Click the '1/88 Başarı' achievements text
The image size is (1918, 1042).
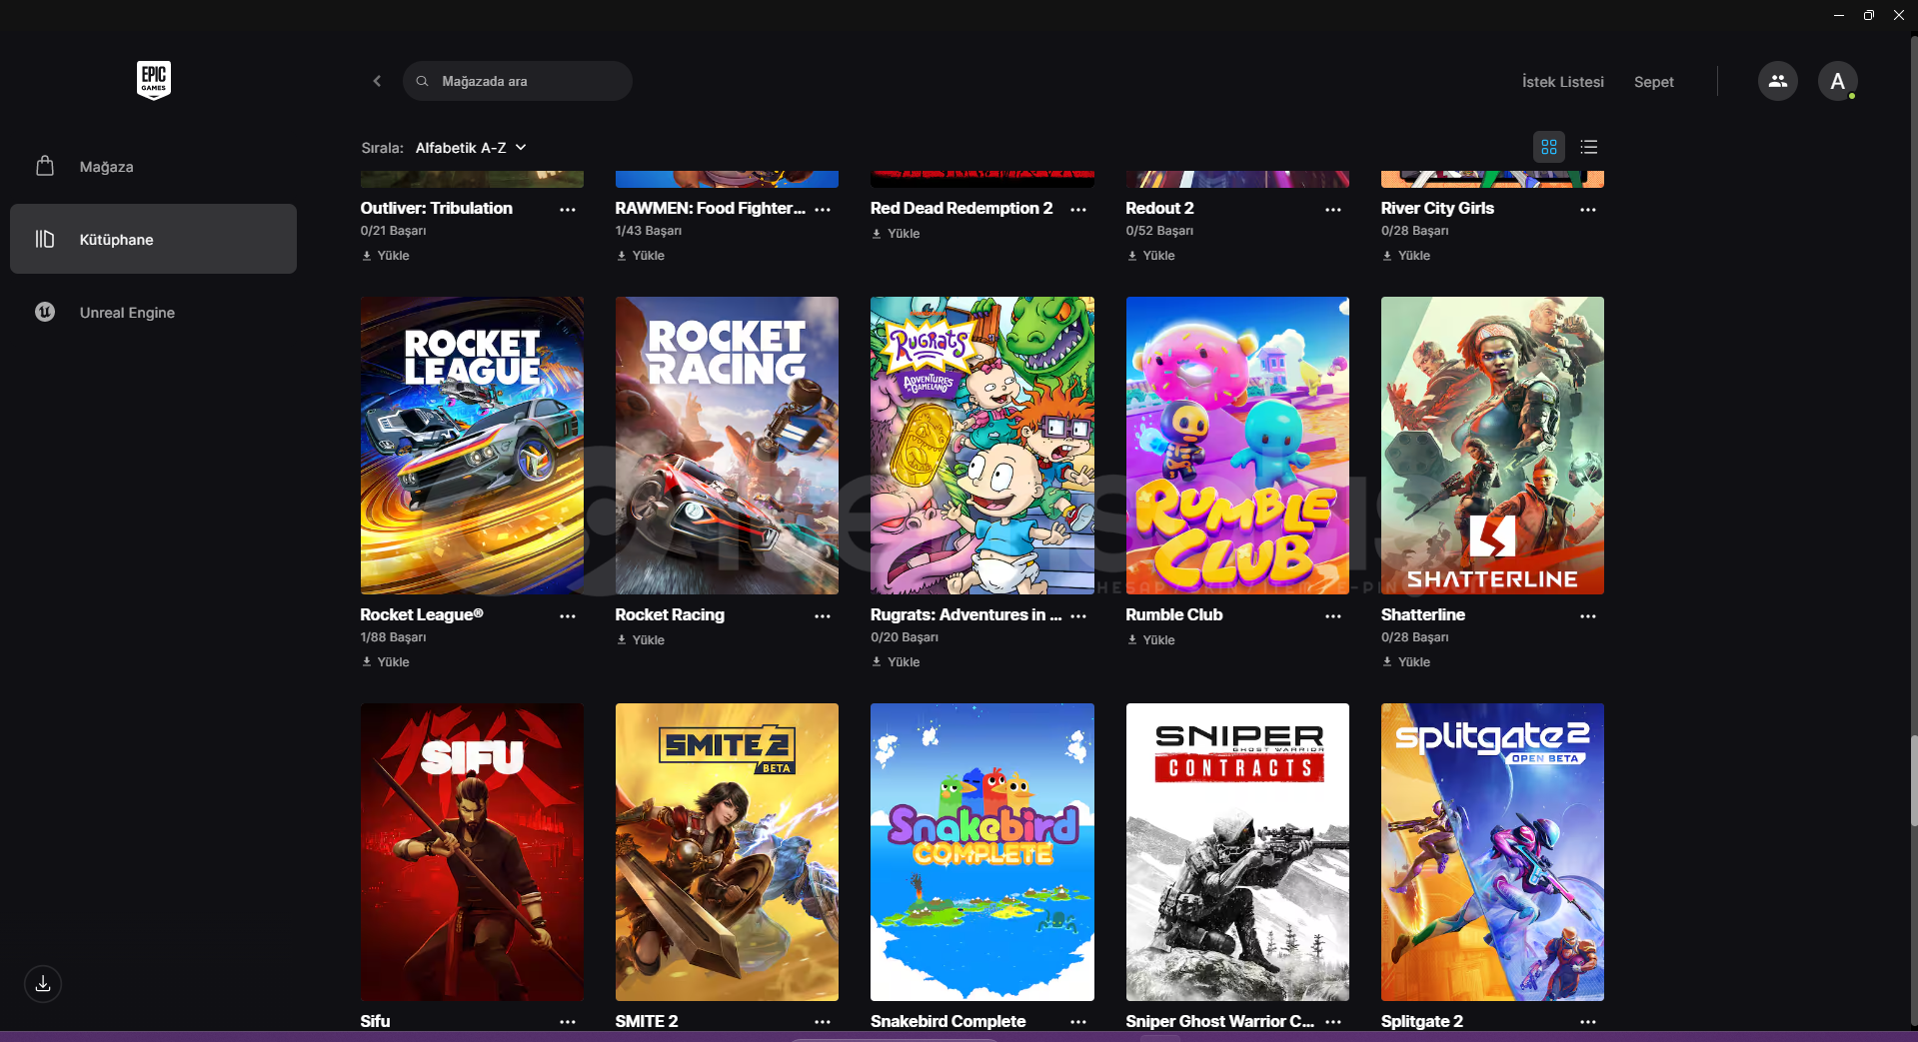coord(393,637)
